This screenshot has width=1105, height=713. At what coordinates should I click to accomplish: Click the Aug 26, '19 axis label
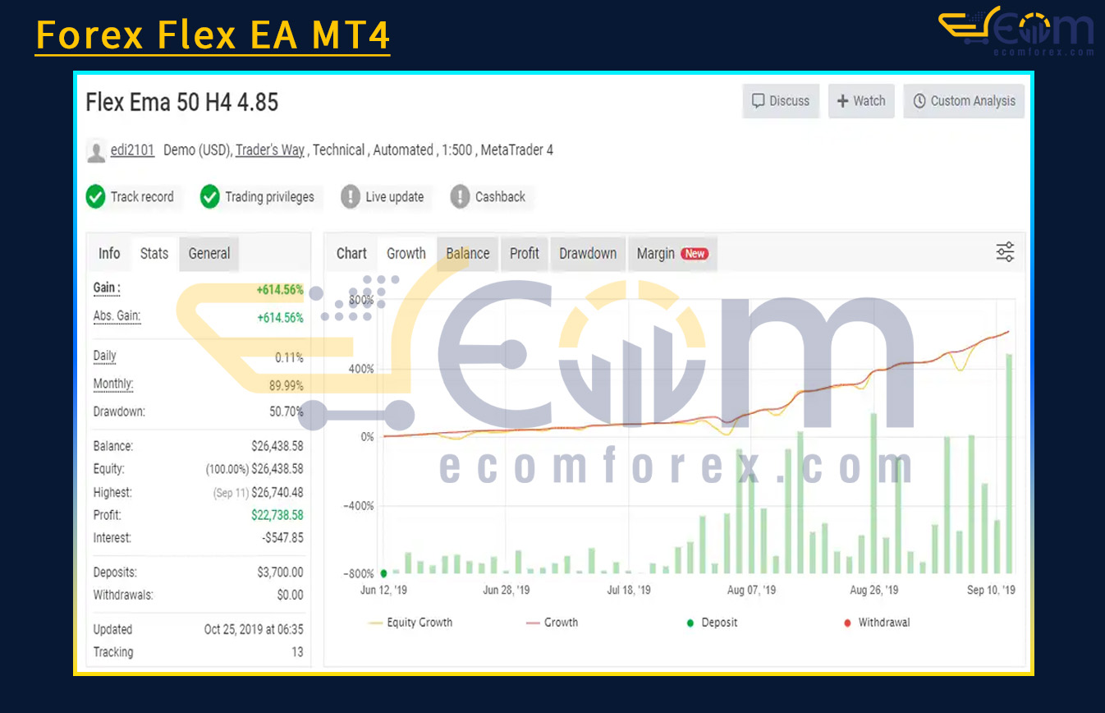click(874, 590)
